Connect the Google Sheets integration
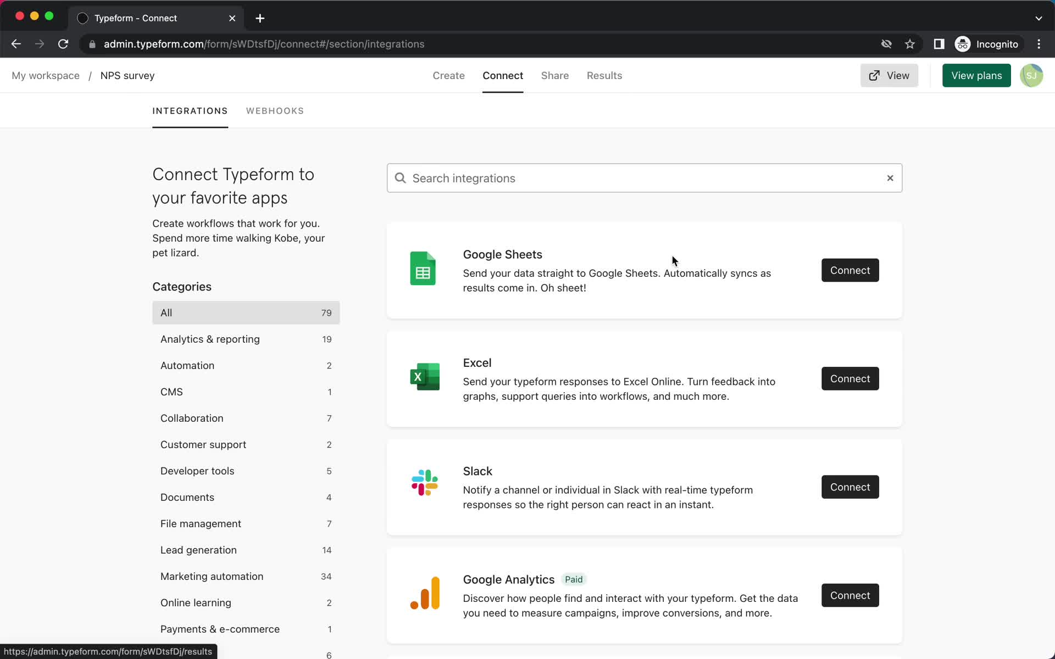The width and height of the screenshot is (1055, 659). coord(850,270)
